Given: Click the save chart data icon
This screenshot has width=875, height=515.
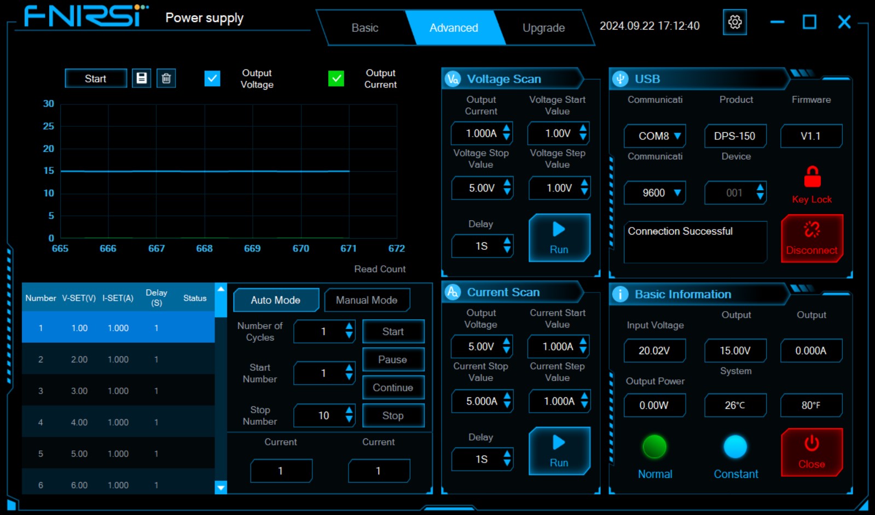Looking at the screenshot, I should coord(141,78).
